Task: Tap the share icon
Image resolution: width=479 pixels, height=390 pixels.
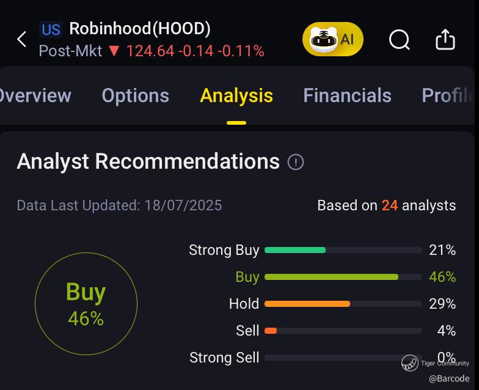Action: [x=445, y=40]
